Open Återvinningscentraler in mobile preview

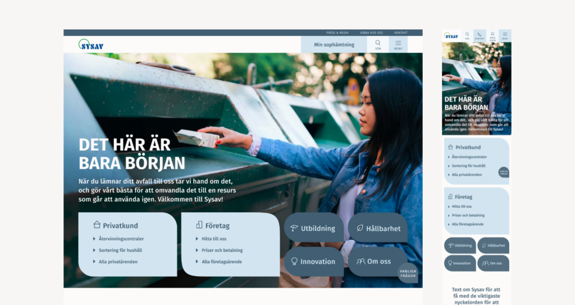469,157
